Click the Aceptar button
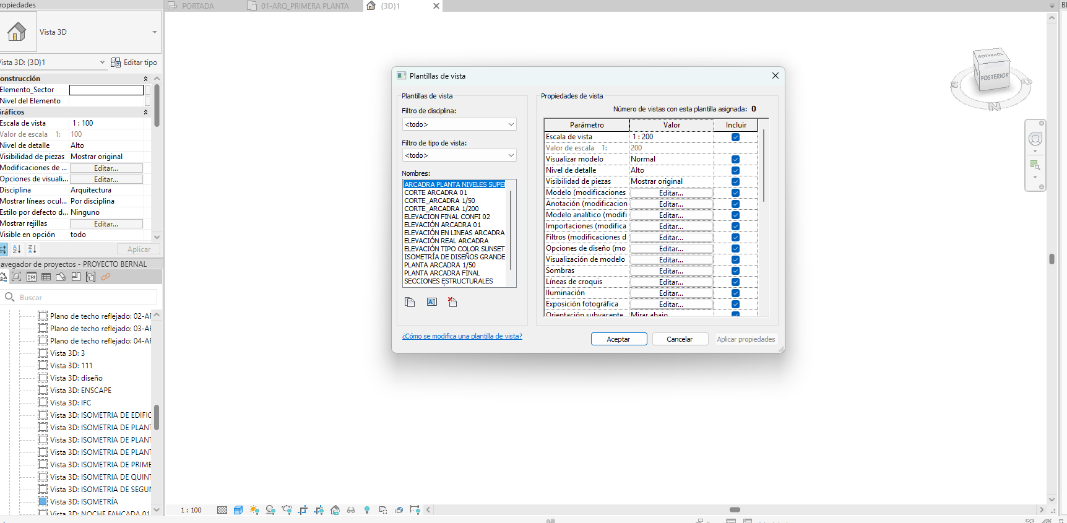Image resolution: width=1067 pixels, height=523 pixels. (619, 339)
